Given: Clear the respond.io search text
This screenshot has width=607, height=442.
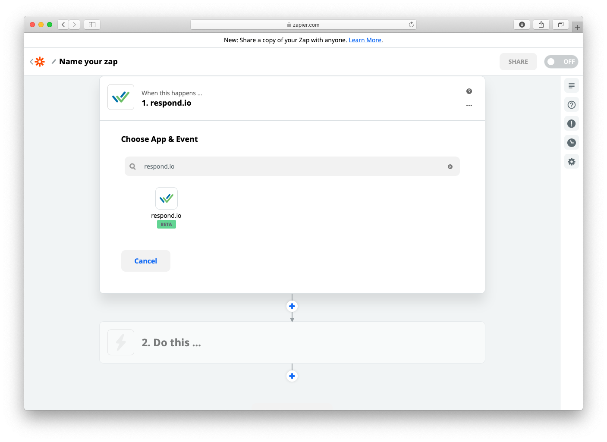Looking at the screenshot, I should click(450, 166).
